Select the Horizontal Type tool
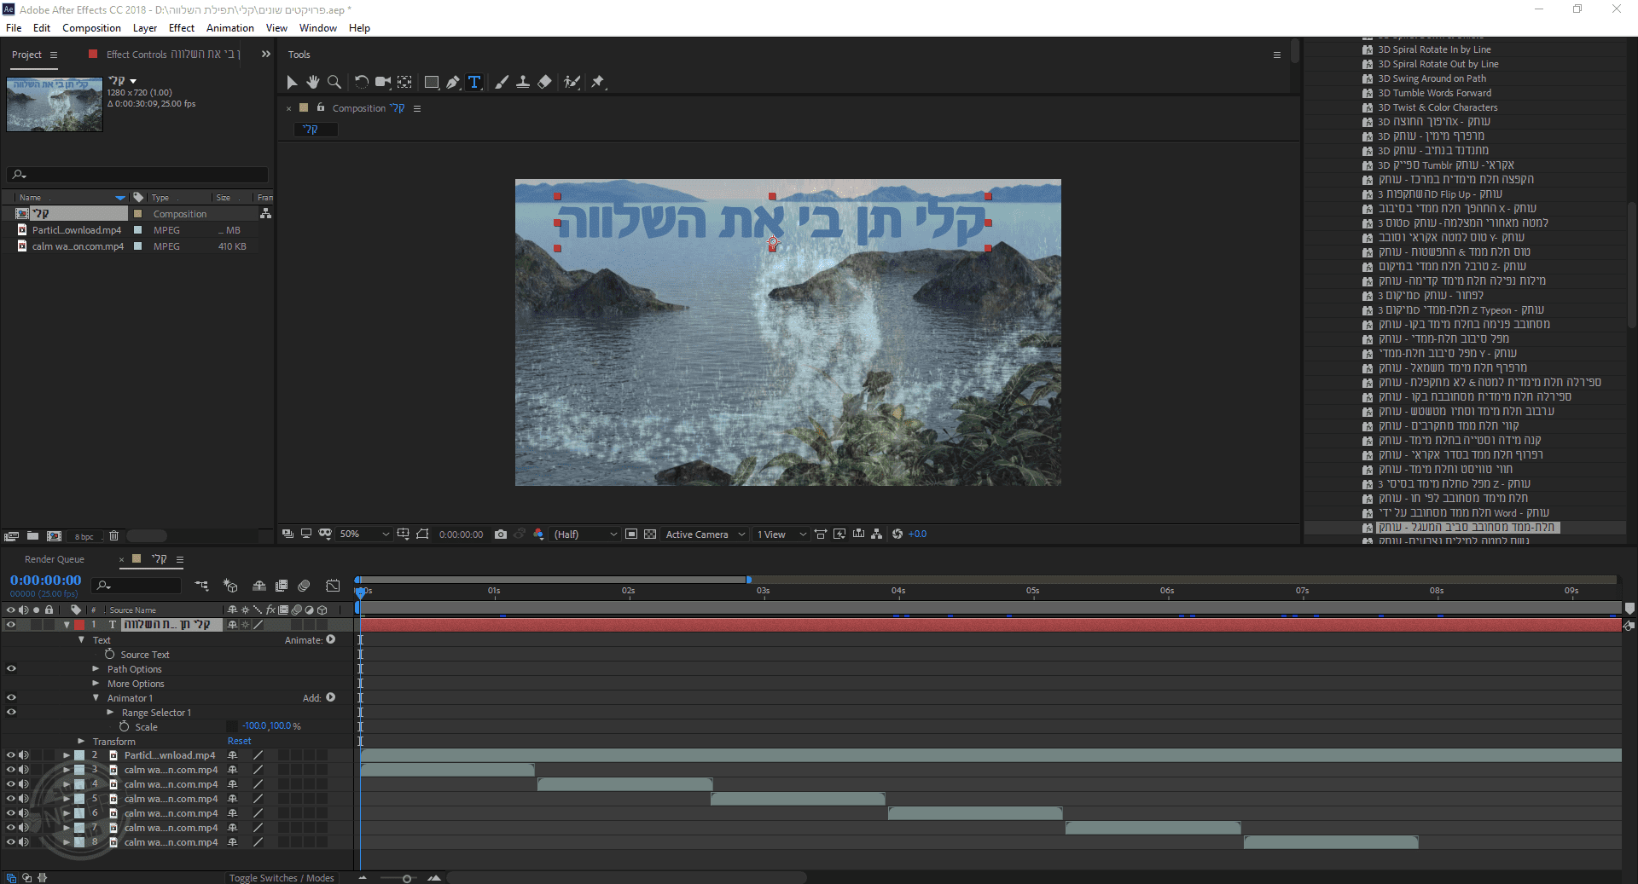 coord(475,82)
